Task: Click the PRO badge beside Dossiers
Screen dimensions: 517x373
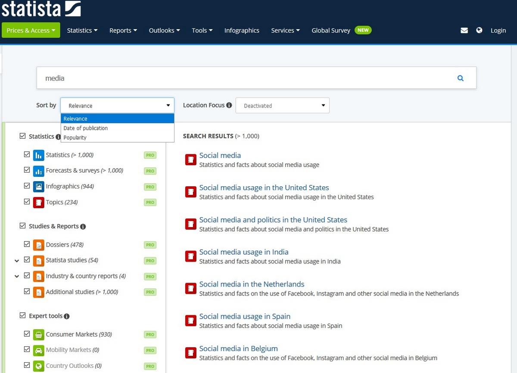Action: click(x=150, y=245)
